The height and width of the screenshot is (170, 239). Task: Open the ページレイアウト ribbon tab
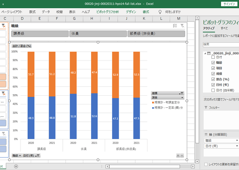[12, 12]
